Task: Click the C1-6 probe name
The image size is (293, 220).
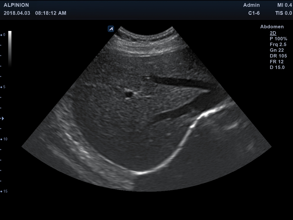Action: click(254, 13)
